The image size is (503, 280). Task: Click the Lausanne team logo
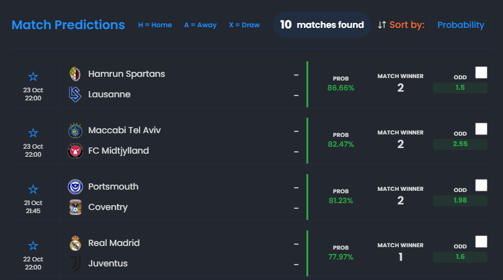[x=75, y=95]
